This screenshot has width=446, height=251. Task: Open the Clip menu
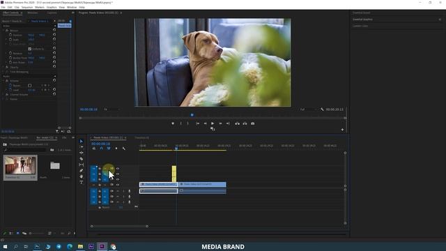(17, 7)
